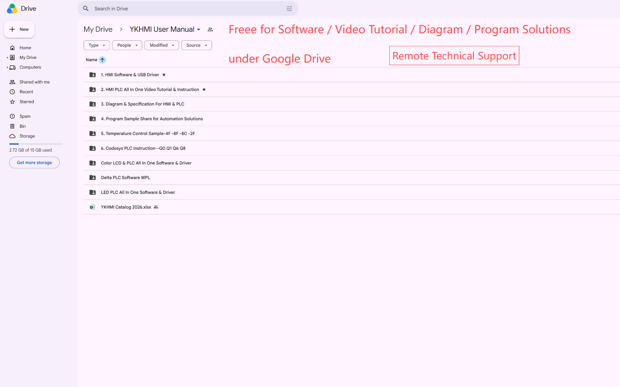
Task: Click folder icon of 3. Diagram & Specification
Action: (x=93, y=104)
